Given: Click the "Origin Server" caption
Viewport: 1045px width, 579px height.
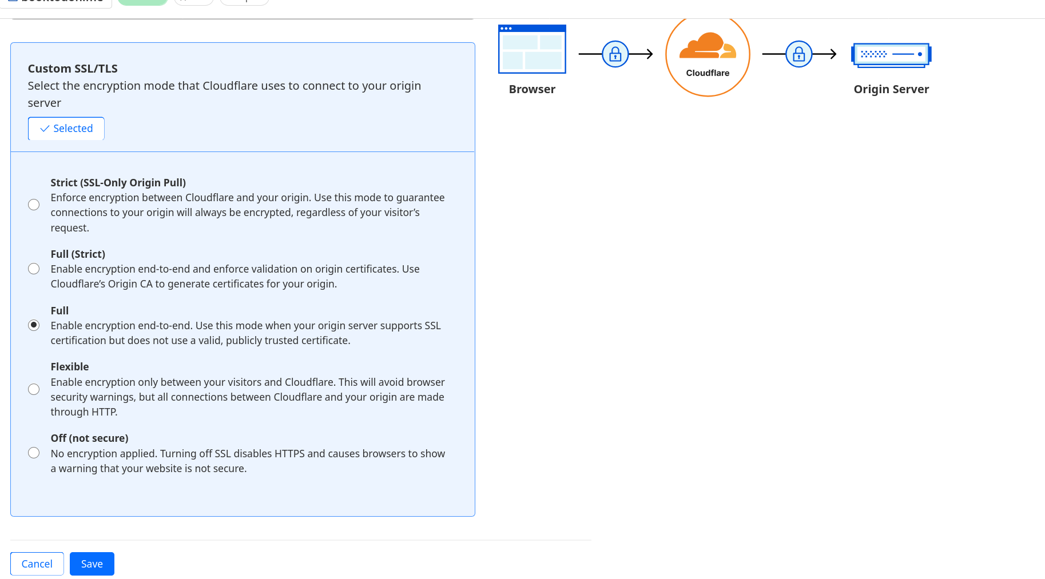Looking at the screenshot, I should click(891, 89).
